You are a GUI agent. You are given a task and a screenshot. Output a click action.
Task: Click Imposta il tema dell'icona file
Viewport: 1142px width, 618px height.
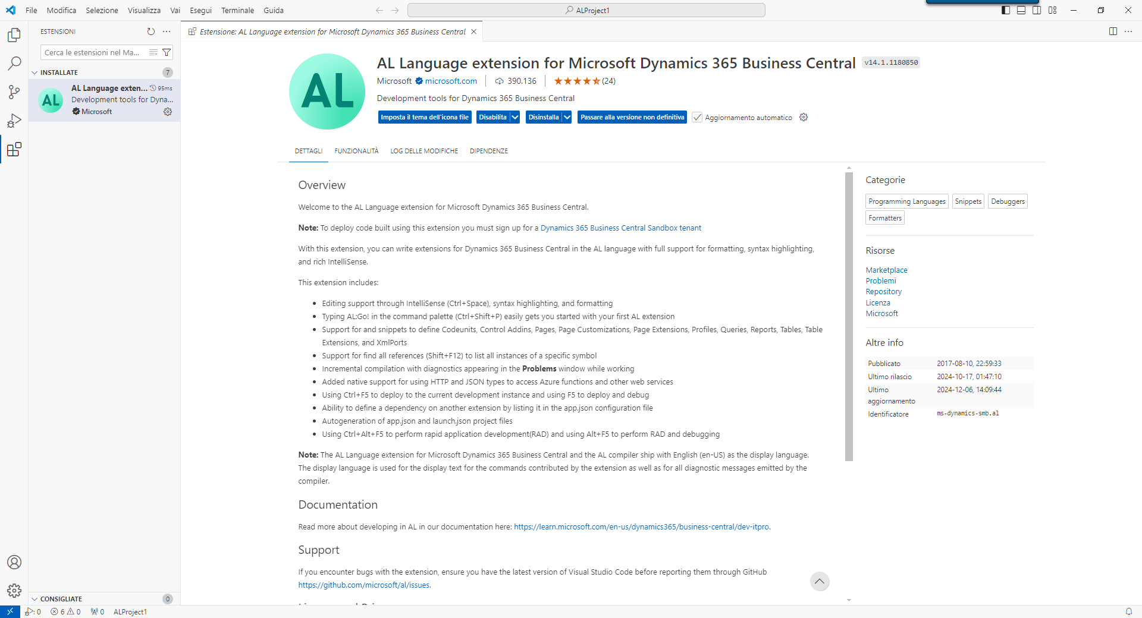(x=425, y=117)
